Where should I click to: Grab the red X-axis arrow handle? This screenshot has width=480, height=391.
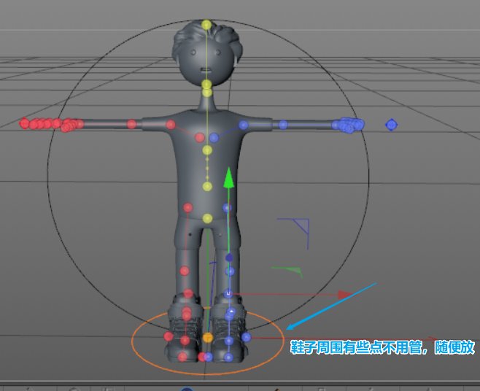345,295
